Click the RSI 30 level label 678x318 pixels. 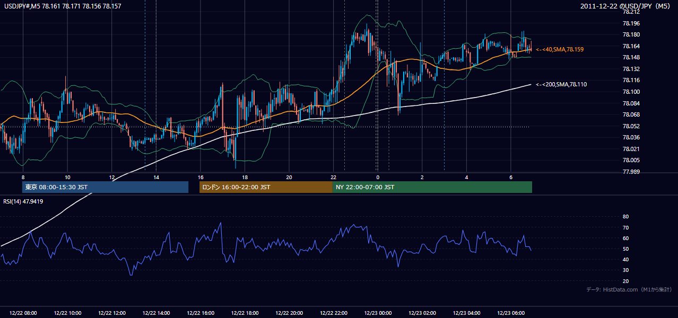(x=626, y=270)
